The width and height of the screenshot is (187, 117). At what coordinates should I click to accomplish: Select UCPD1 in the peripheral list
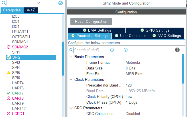18,114
